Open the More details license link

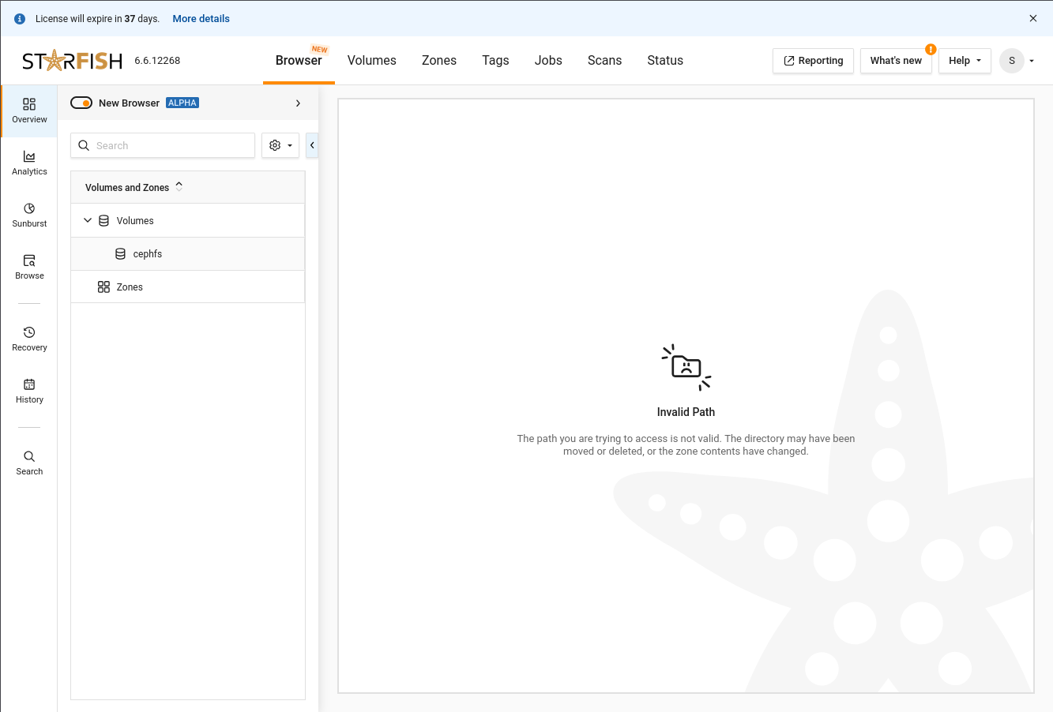(201, 19)
